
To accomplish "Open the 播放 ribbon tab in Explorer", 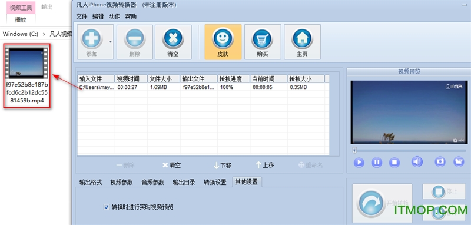I will coord(21,20).
